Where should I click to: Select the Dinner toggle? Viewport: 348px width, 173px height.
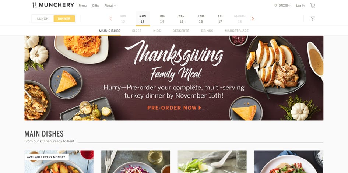click(64, 19)
